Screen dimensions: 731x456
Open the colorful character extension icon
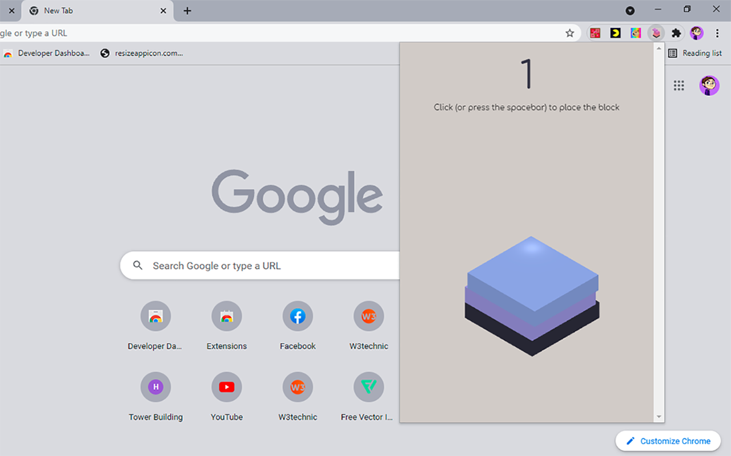pos(636,33)
